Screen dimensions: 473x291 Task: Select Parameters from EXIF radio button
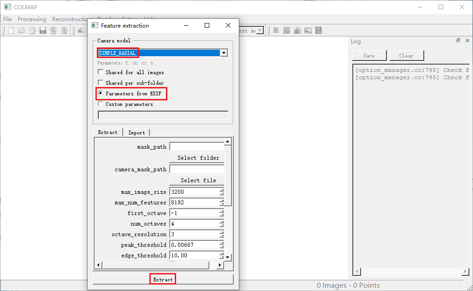[100, 93]
